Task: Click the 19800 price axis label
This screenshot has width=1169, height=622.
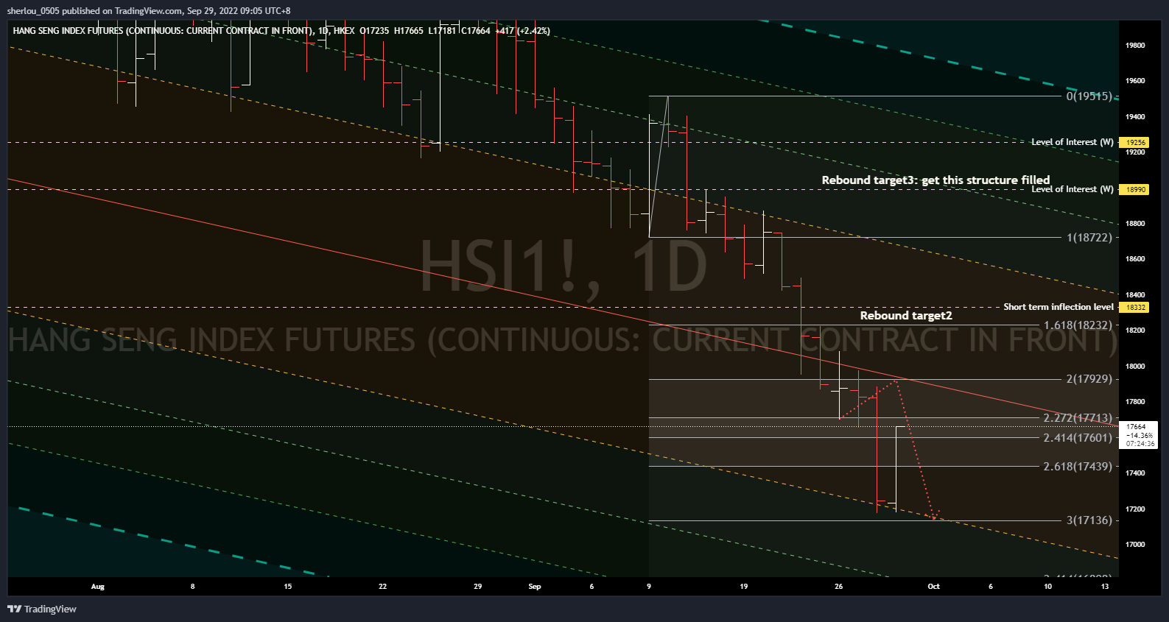Action: pyautogui.click(x=1135, y=46)
